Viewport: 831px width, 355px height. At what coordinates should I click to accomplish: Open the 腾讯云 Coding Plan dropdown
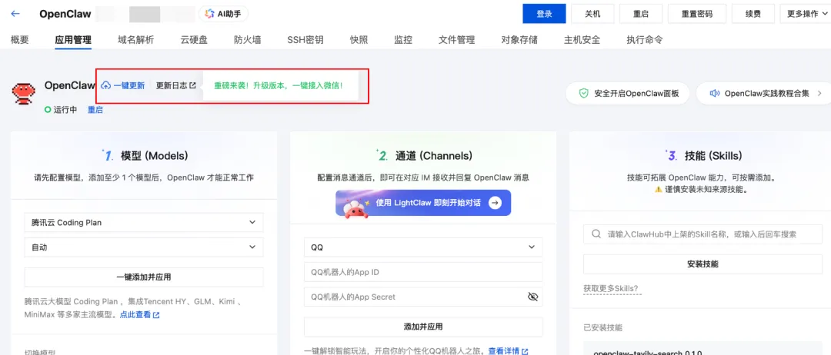coord(144,222)
